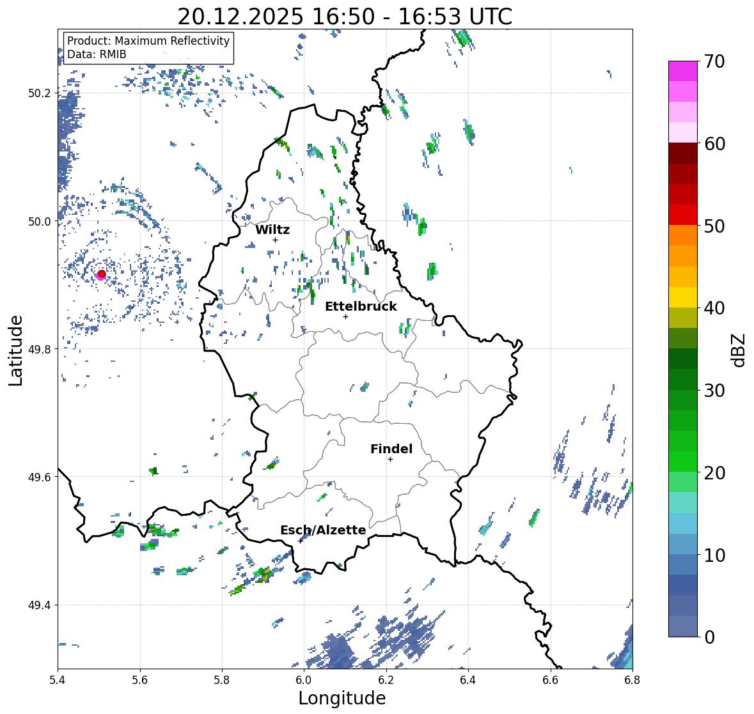Viewport: 754px width, 714px height.
Task: Click the 10 value on colorbar
Action: [714, 555]
